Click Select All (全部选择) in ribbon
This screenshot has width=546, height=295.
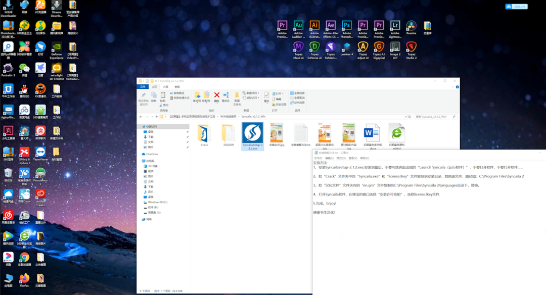[x=298, y=93]
